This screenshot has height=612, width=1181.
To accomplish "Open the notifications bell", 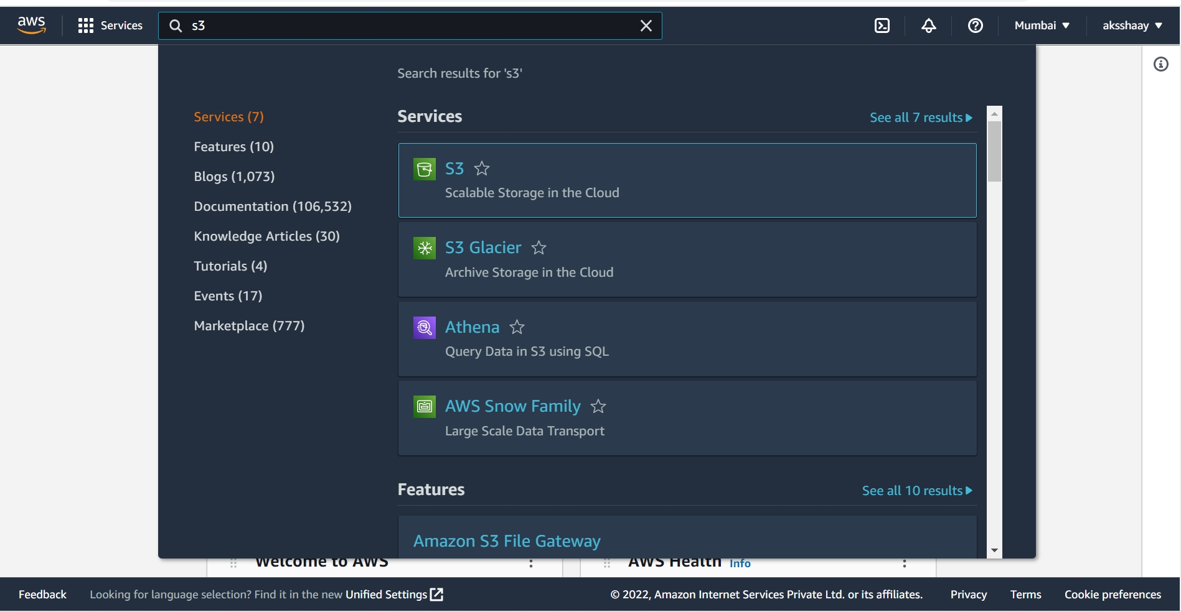I will (929, 25).
